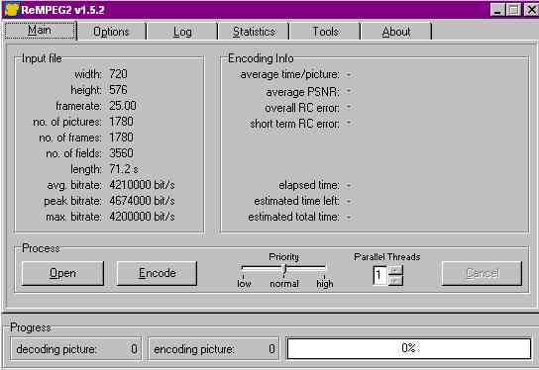Image resolution: width=539 pixels, height=370 pixels.
Task: Click the disabled Cancel button
Action: [482, 273]
